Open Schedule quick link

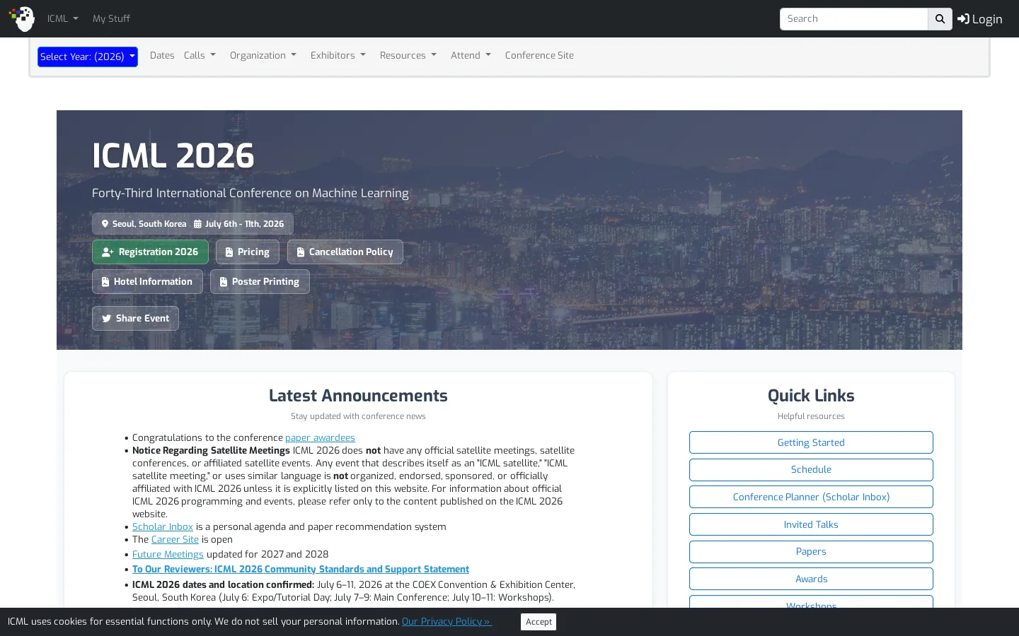coord(811,470)
